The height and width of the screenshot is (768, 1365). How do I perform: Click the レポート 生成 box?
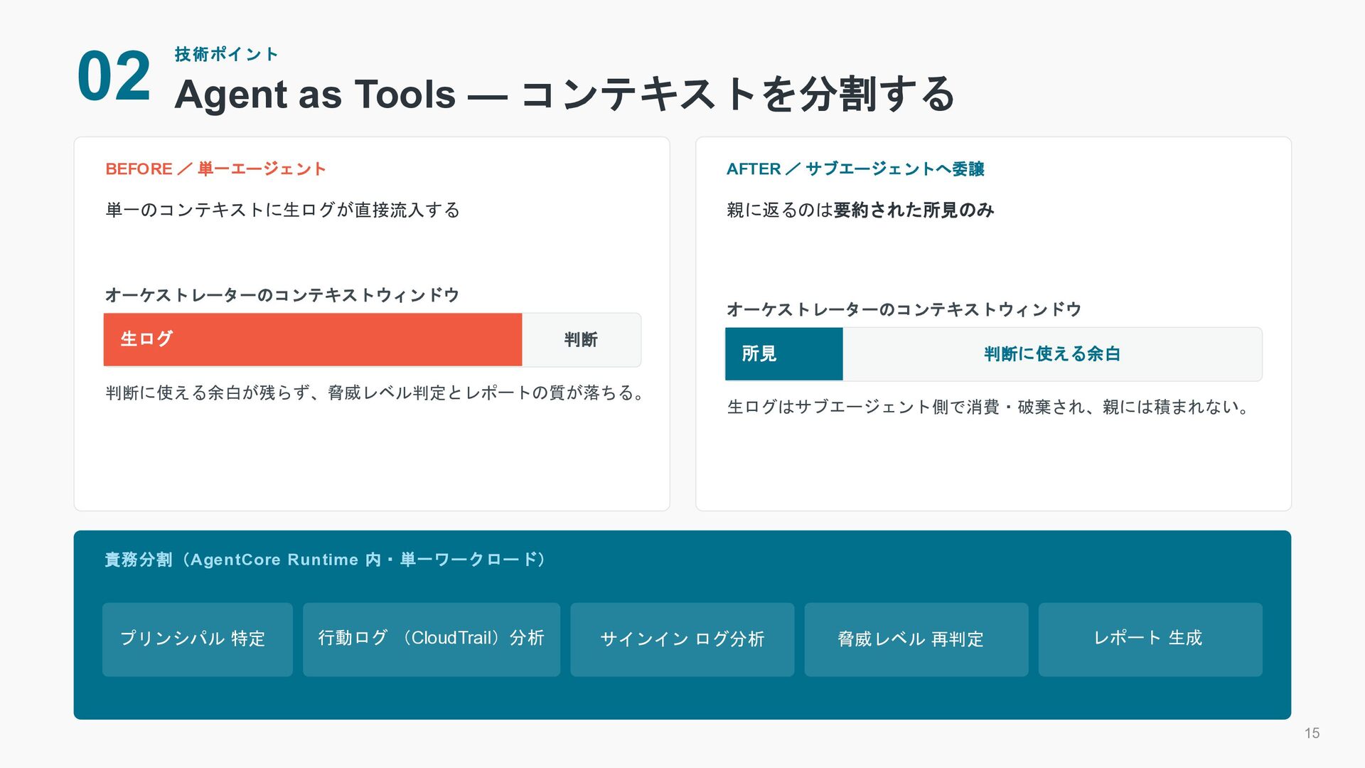pos(1150,639)
